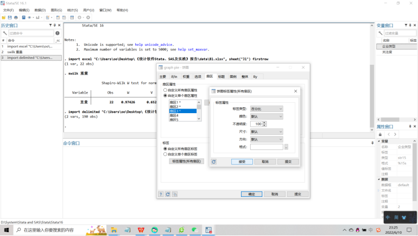
Task: Click the help set_maxvar link in results
Action: (x=193, y=49)
